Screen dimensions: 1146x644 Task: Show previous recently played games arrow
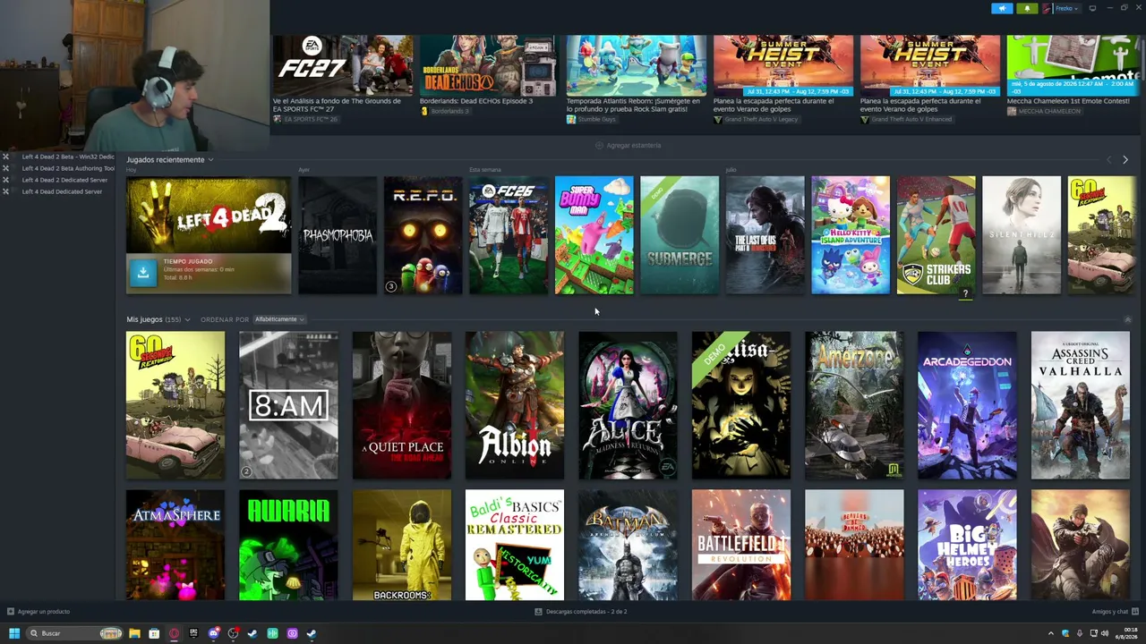coord(1108,160)
